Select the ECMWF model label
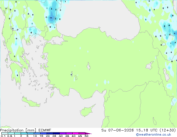This screenshot has height=137, width=177. point(45,130)
